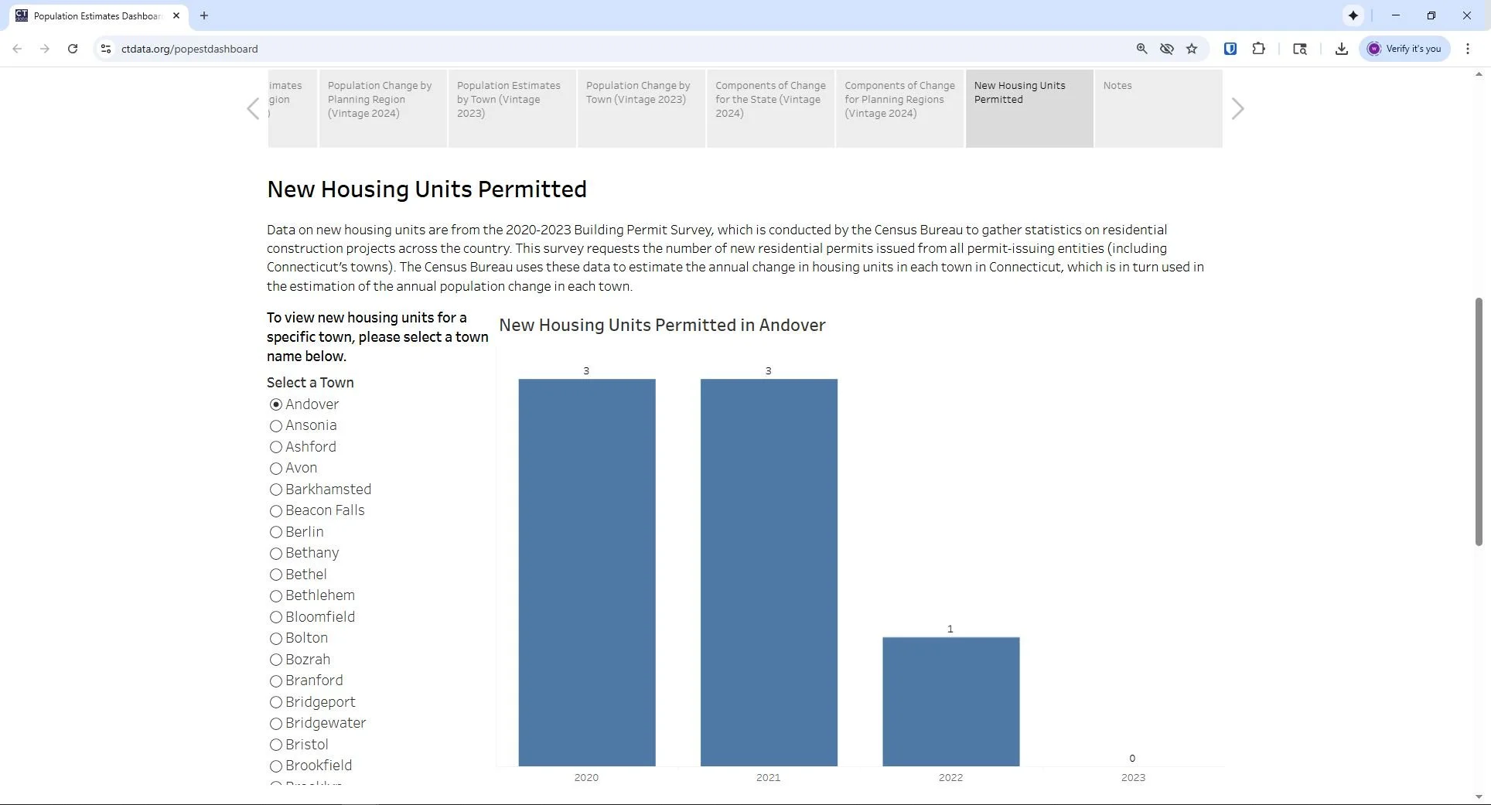
Task: Open the Downloads icon
Action: pyautogui.click(x=1342, y=49)
